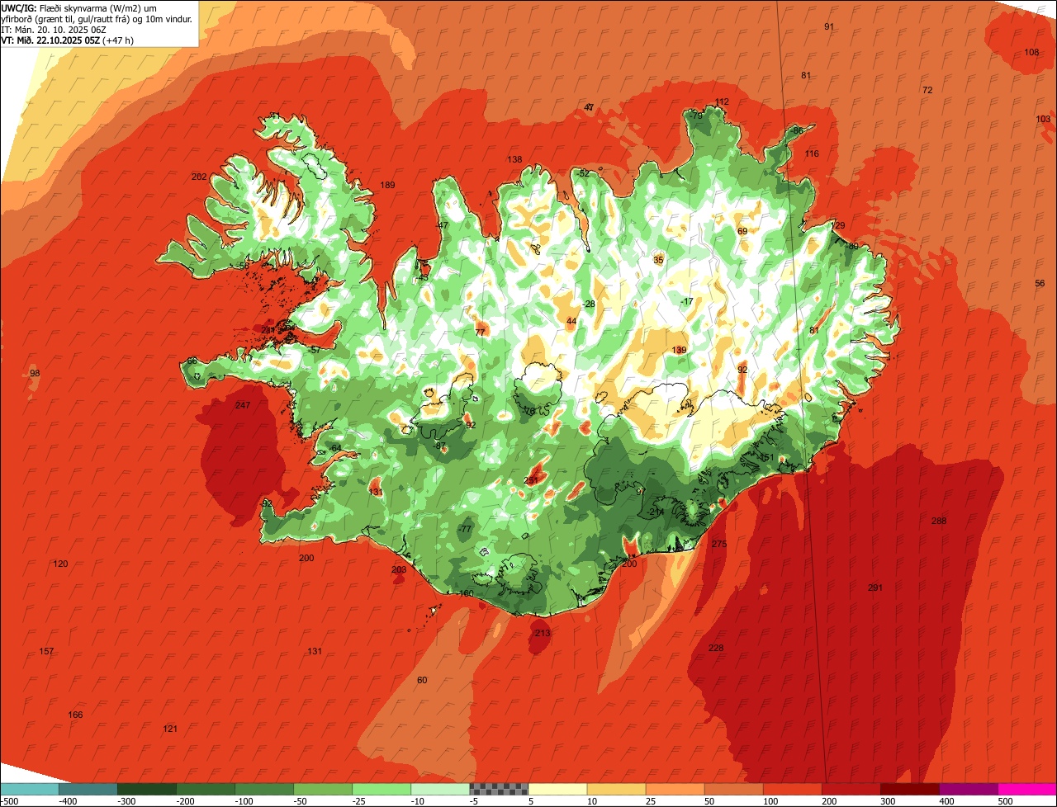Image resolution: width=1057 pixels, height=807 pixels.
Task: Select the inland value 139
Action: (679, 350)
